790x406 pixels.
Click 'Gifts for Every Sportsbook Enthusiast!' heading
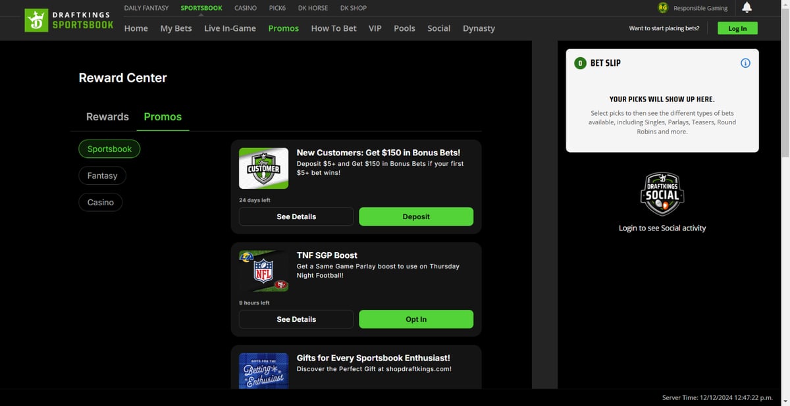point(373,358)
